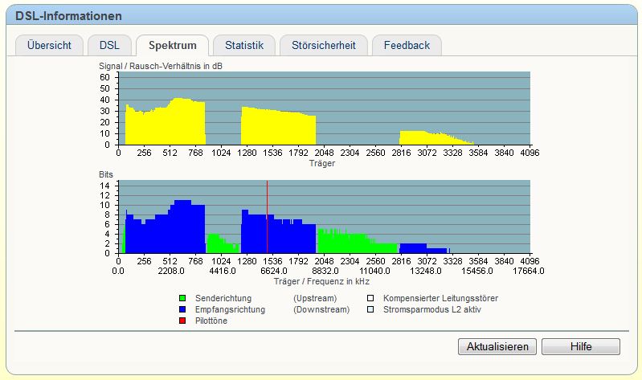Go to the Störsicherheit tab
642x380 pixels.
tap(324, 45)
